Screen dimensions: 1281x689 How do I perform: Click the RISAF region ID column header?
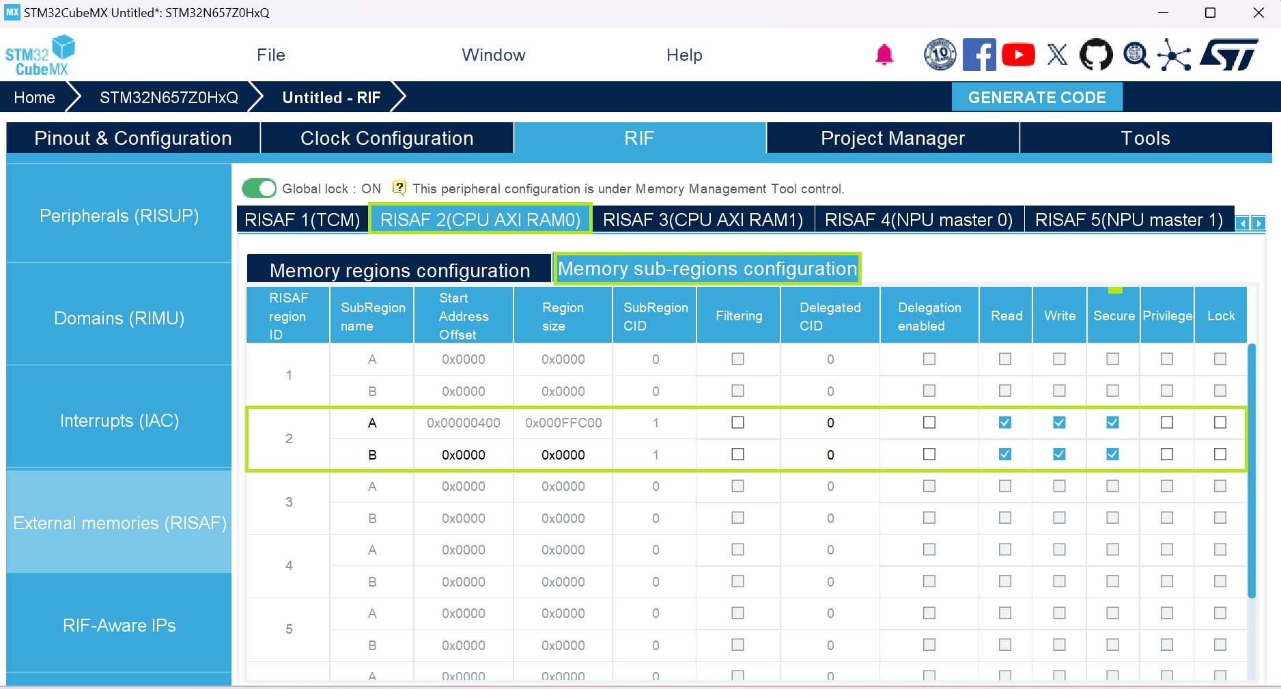[x=288, y=316]
